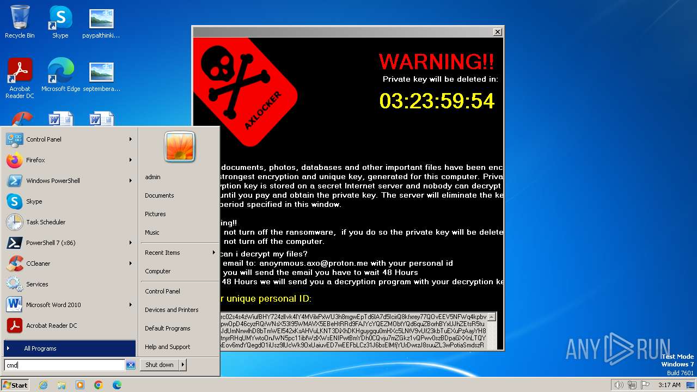697x392 pixels.
Task: Open Task Scheduler from Start menu
Action: click(69, 222)
